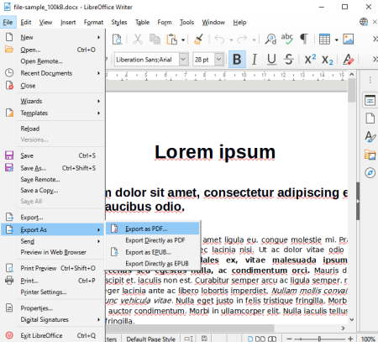Viewport: 378px width, 342px height.
Task: Open Properties... from File menu
Action: point(52,308)
